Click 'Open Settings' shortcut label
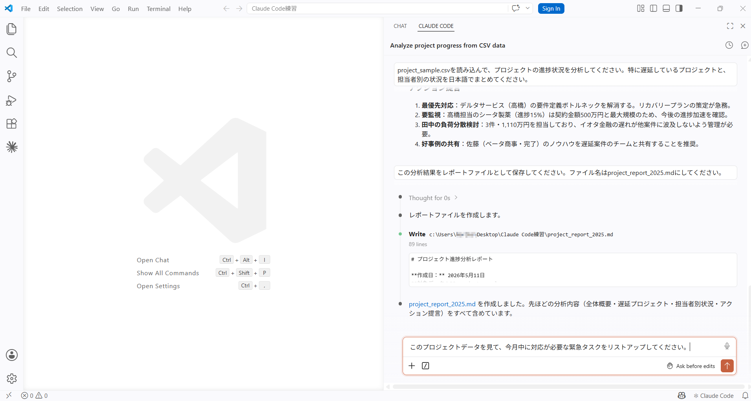This screenshot has width=751, height=401. [158, 286]
